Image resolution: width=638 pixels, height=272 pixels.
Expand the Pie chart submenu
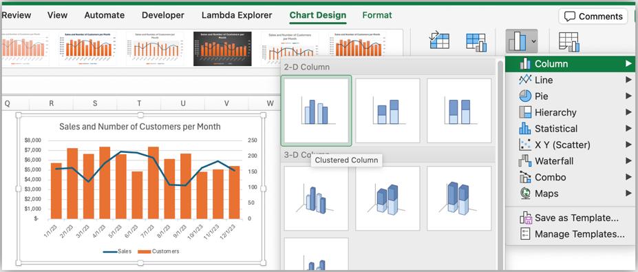(570, 96)
